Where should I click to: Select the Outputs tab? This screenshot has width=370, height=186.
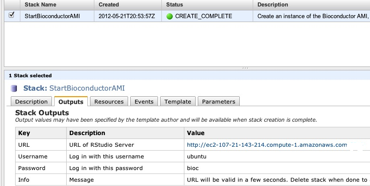71,101
